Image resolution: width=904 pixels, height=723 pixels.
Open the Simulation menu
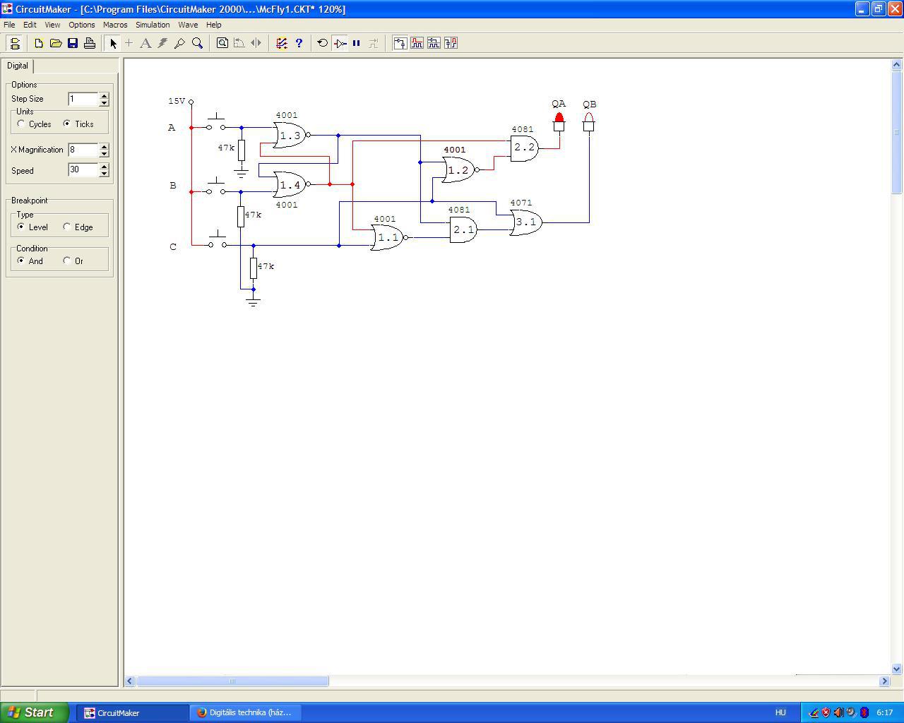click(153, 25)
